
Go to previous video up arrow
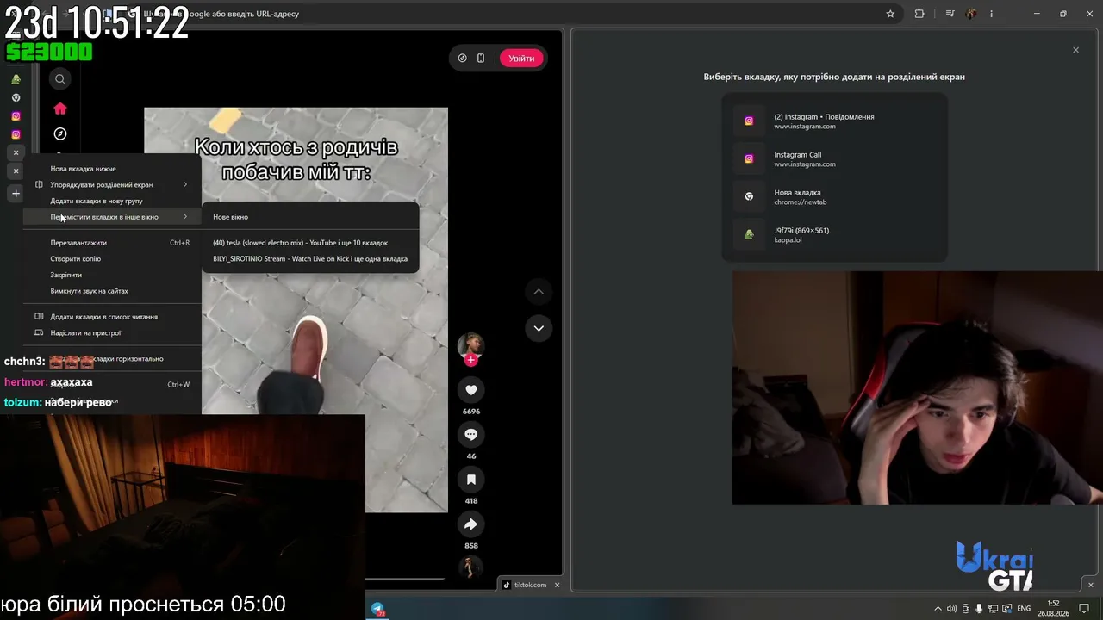(x=539, y=292)
